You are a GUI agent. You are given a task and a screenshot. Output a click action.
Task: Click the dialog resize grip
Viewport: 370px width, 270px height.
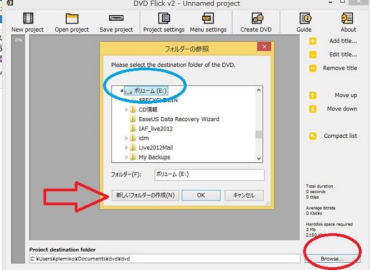point(268,203)
